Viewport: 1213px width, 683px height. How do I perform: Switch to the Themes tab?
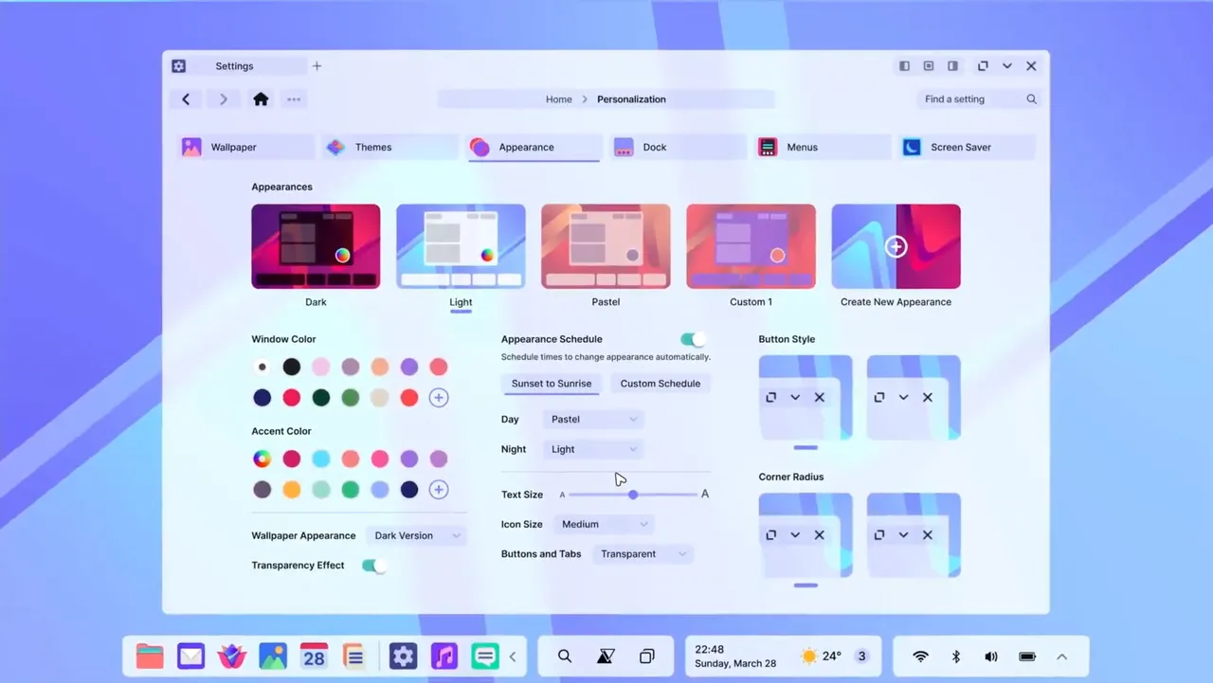[389, 147]
